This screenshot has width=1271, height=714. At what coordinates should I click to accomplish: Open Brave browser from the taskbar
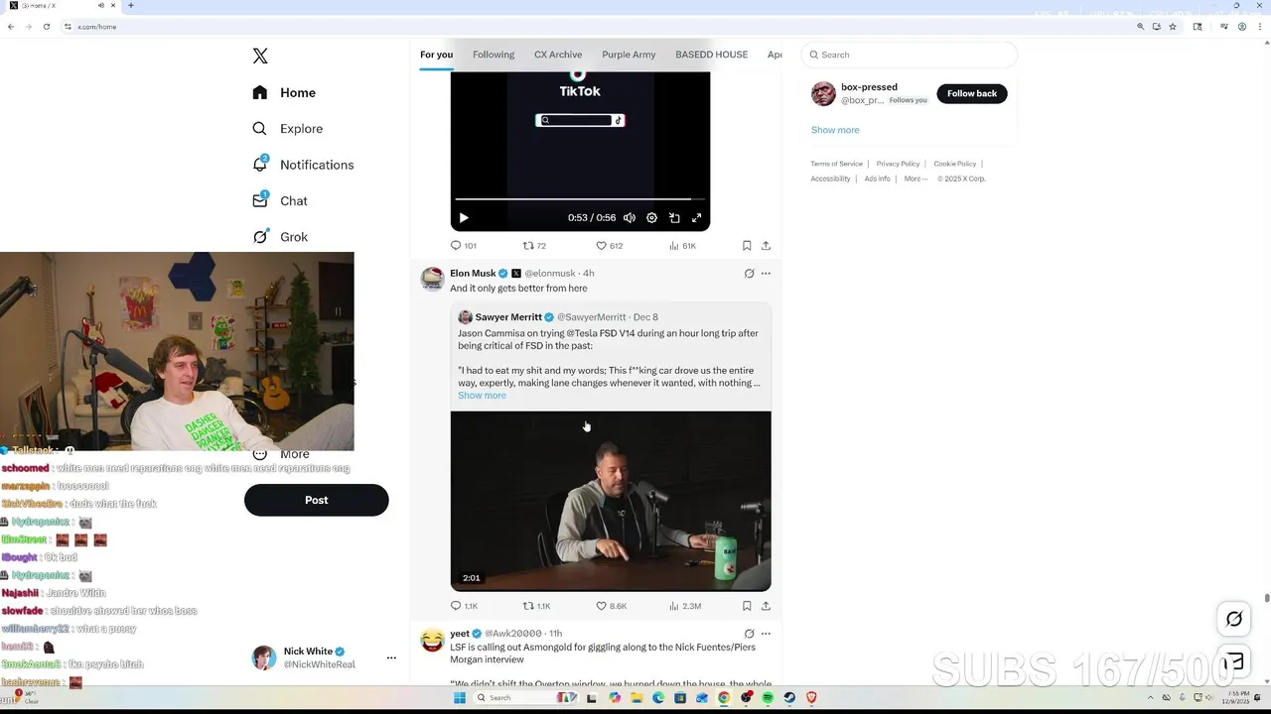point(811,698)
